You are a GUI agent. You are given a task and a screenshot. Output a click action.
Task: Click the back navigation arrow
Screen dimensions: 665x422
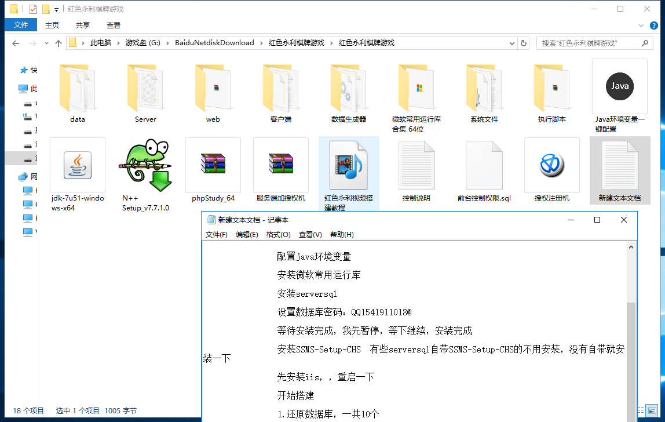click(16, 42)
